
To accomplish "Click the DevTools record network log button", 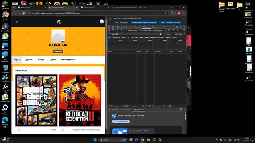I will 109,30.
